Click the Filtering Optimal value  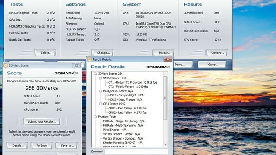click(99, 24)
